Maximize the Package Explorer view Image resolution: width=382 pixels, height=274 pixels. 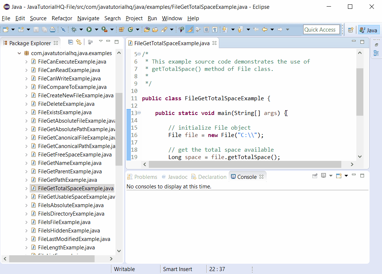[117, 42]
